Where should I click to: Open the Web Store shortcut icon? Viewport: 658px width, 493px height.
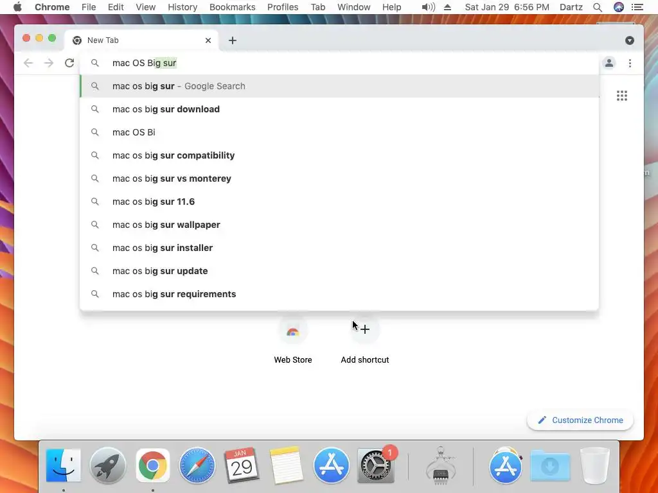click(x=293, y=332)
